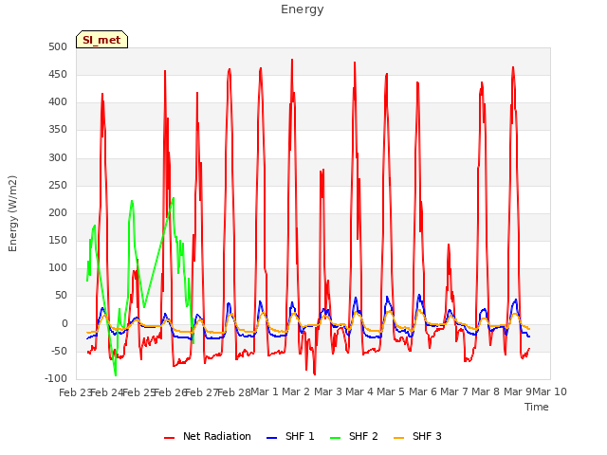This screenshot has width=607, height=455.
Task: Click the Mar 6 x-axis tick label
Action: [x=422, y=391]
